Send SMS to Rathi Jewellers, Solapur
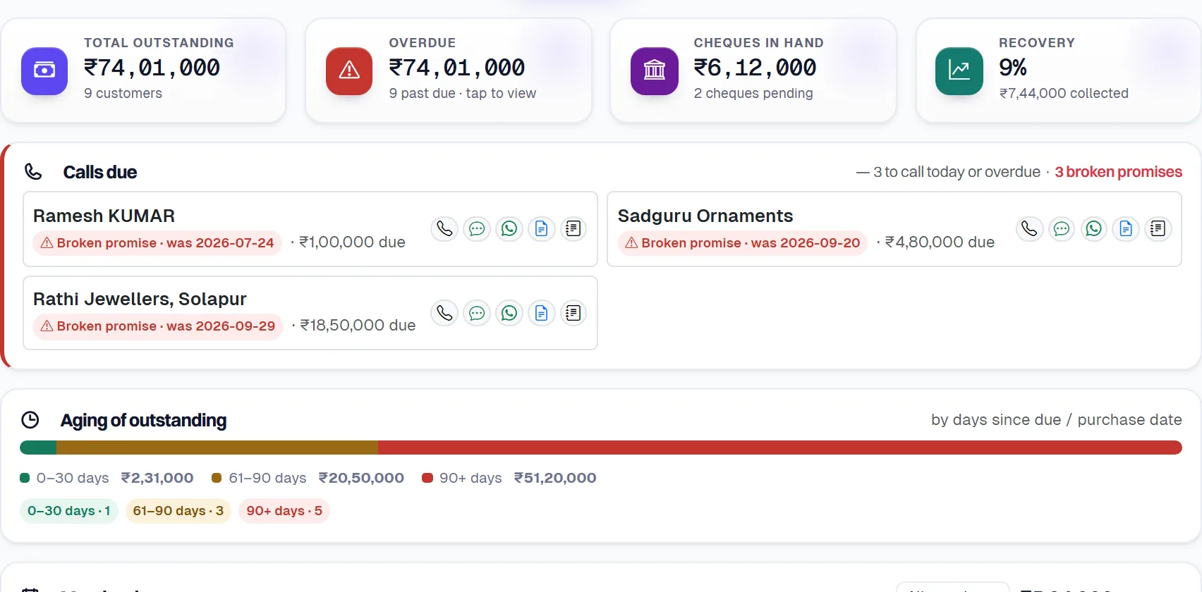This screenshot has height=592, width=1202. [477, 313]
